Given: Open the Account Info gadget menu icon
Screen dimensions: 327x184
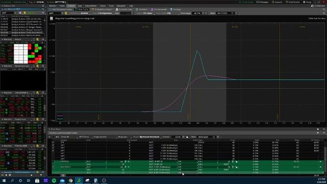Looking at the screenshot, I should [43, 6].
